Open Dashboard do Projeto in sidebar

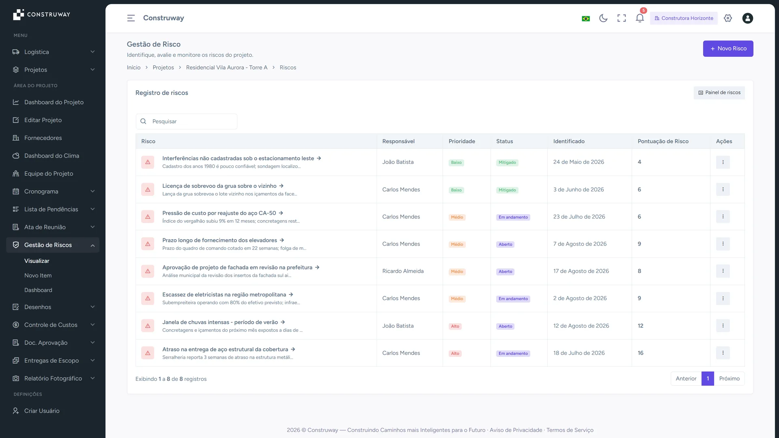[x=53, y=102]
